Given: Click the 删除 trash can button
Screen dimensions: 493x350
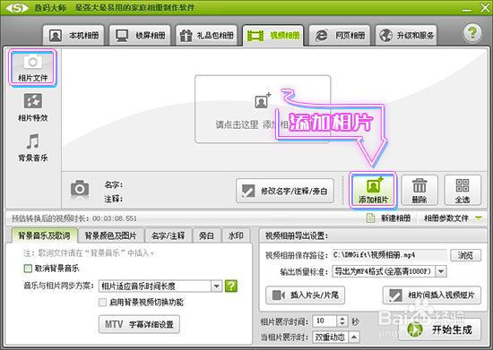Looking at the screenshot, I should coord(419,191).
